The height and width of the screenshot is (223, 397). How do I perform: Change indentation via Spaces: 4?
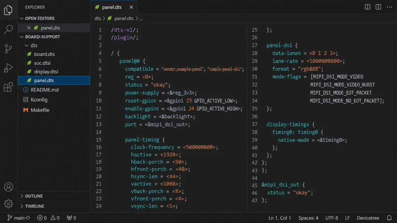coord(308,218)
